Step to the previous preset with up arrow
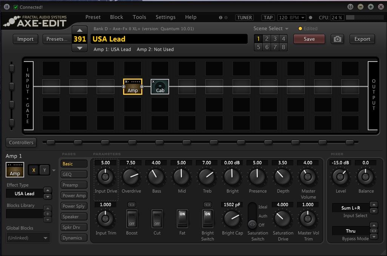 click(79, 30)
